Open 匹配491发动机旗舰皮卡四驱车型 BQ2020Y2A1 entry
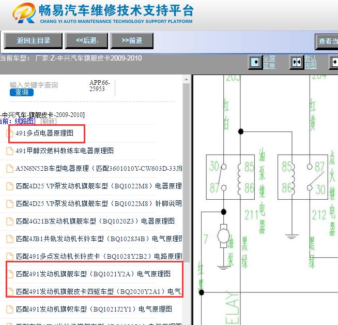Viewport: 338px width, 325px height. click(x=99, y=292)
